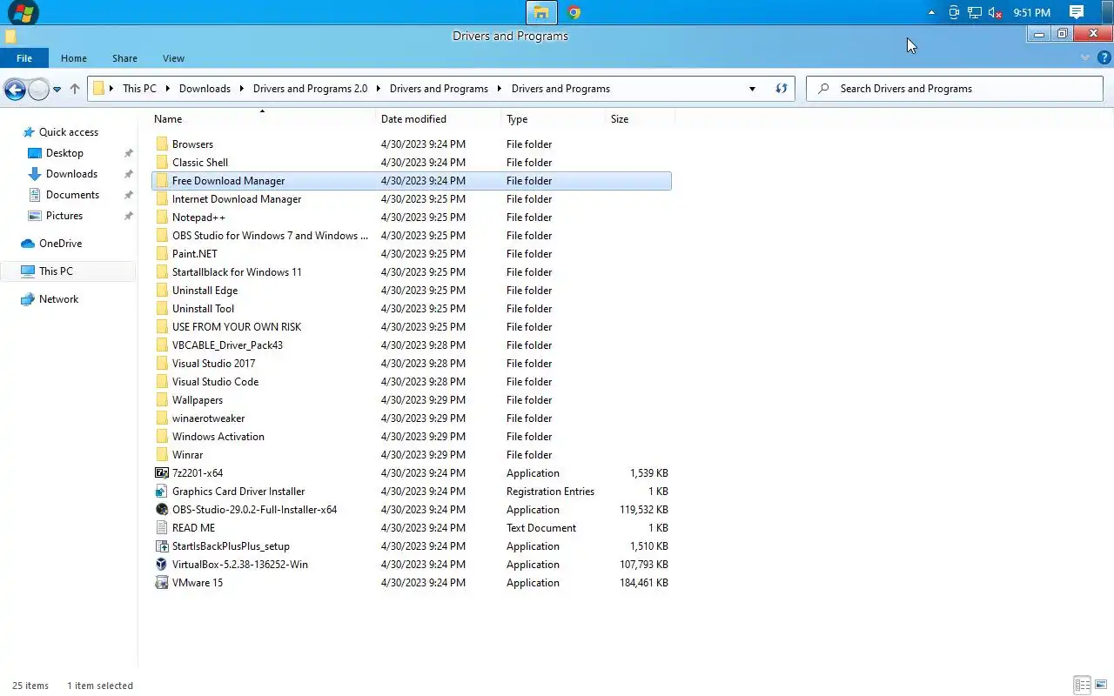Select Quick access in navigation pane
The width and height of the screenshot is (1114, 696).
[69, 132]
